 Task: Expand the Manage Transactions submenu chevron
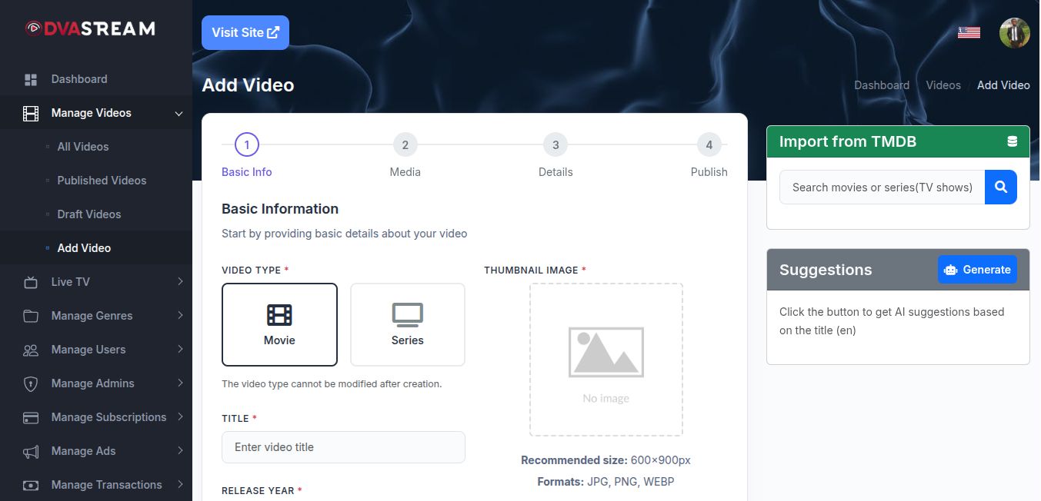[180, 485]
